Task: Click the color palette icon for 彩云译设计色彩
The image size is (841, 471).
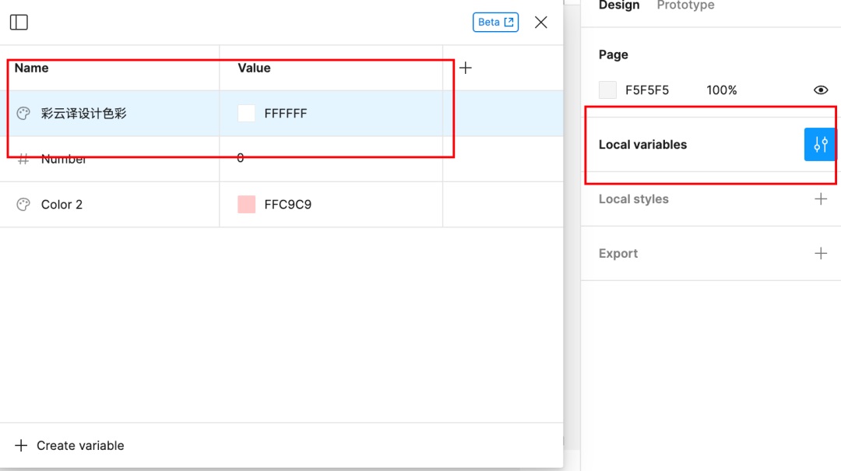Action: click(23, 114)
